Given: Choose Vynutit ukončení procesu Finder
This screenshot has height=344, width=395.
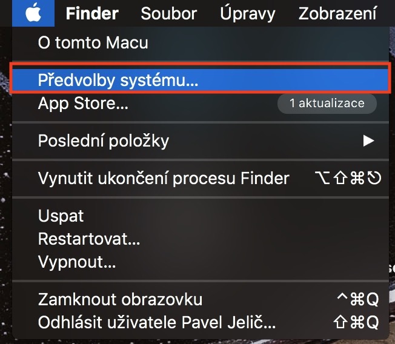Looking at the screenshot, I should pyautogui.click(x=164, y=179).
